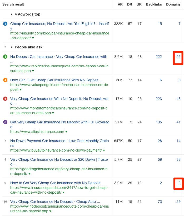The width and height of the screenshot is (184, 216).
Task: Click the orange position 4 badge
Action: [x=5, y=80]
